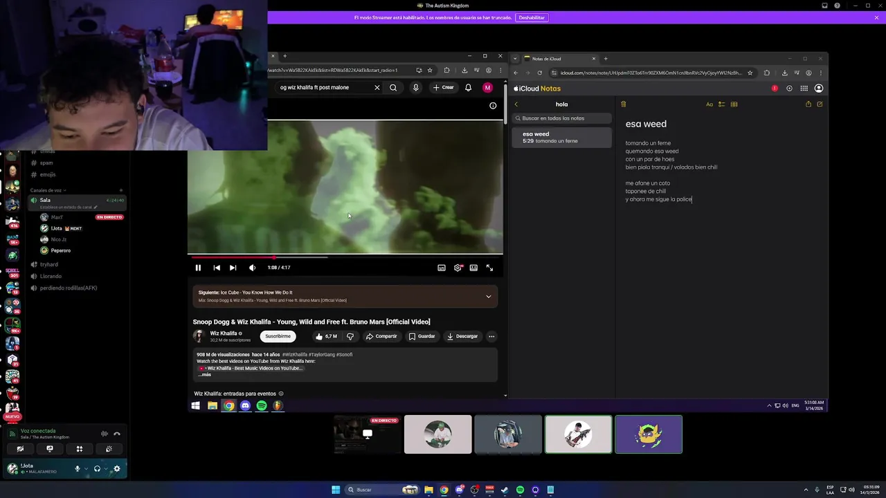Exit fullscreen in the YouTube player
This screenshot has height=498, width=886.
[489, 268]
